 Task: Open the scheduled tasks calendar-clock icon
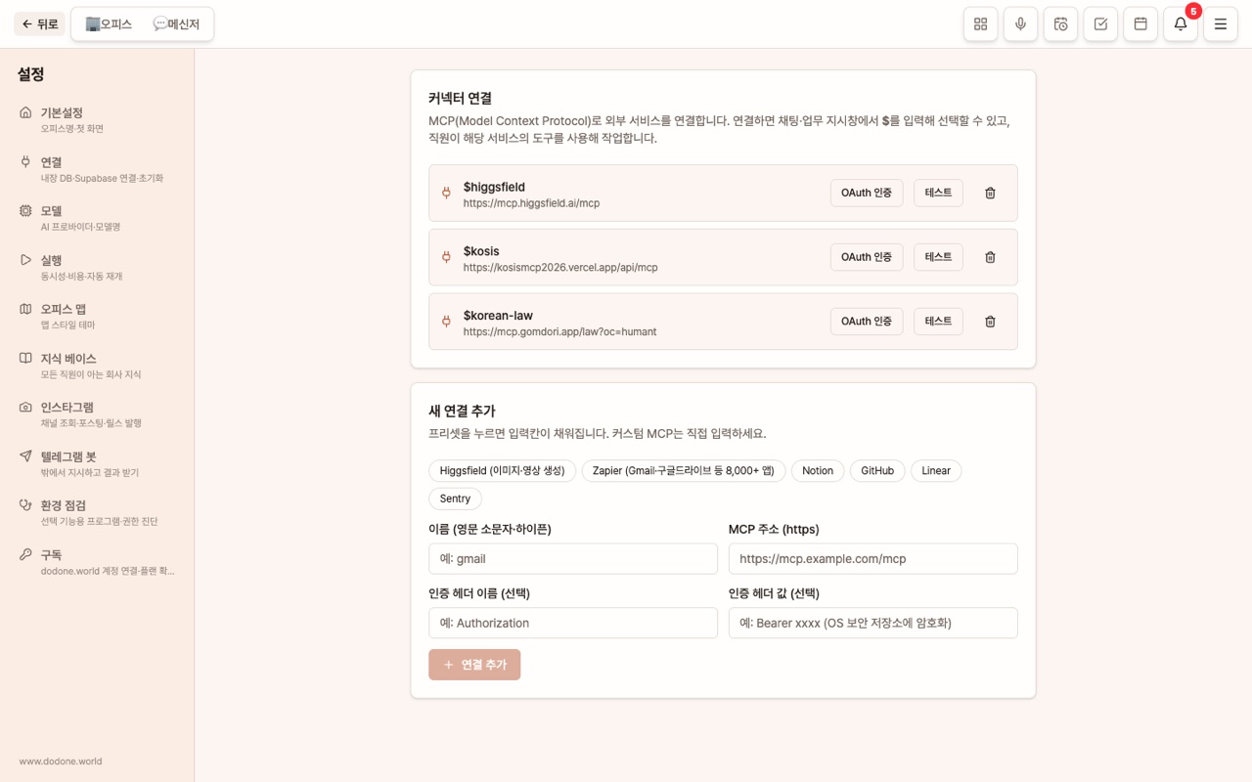click(1060, 24)
